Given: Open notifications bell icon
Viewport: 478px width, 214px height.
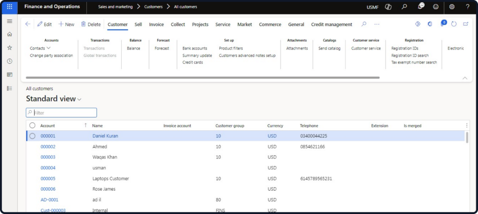Looking at the screenshot, I should pyautogui.click(x=421, y=6).
